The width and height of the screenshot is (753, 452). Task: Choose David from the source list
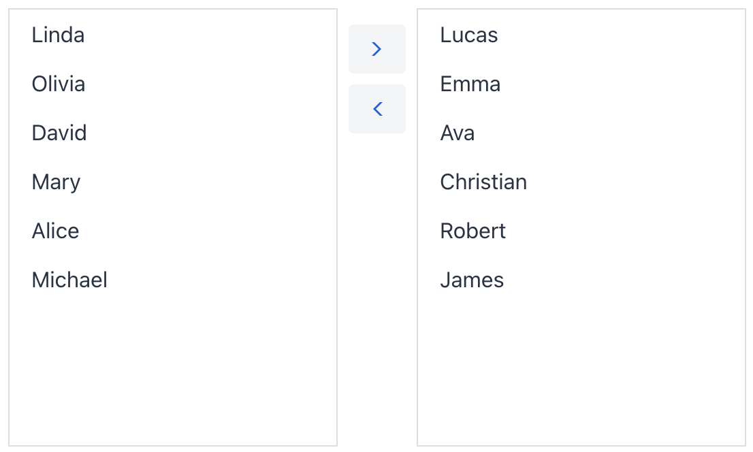(59, 133)
